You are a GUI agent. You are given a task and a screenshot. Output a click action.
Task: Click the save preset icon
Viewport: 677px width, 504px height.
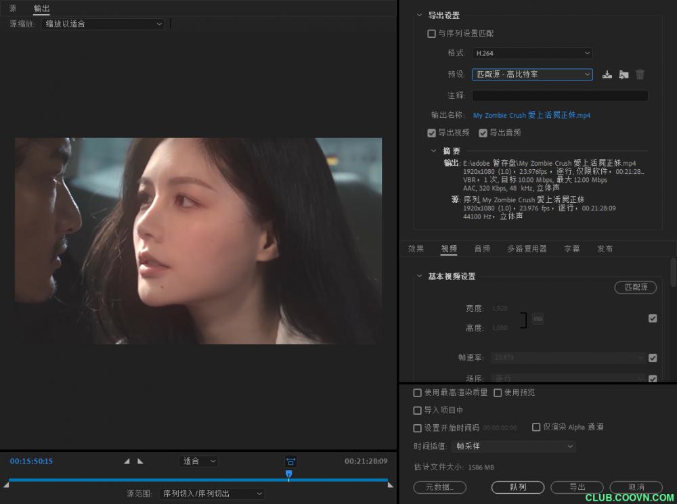tap(607, 74)
